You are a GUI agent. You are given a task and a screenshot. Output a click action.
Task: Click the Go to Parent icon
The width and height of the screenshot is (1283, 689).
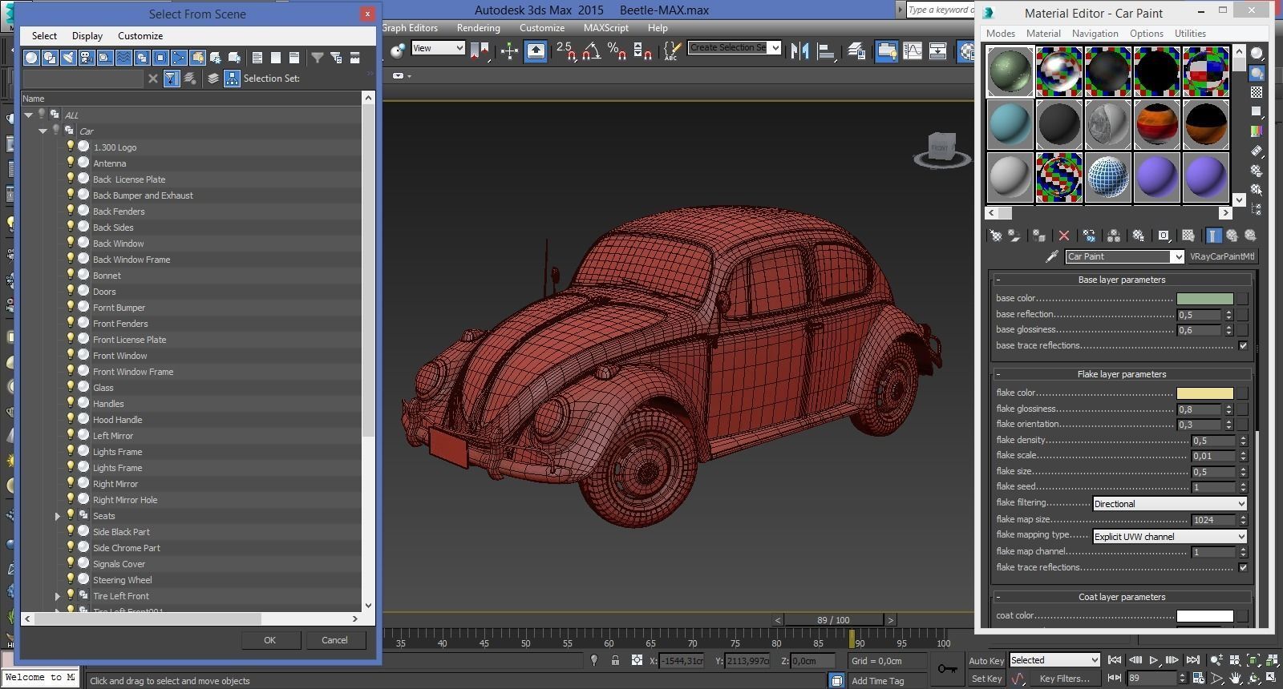pos(1232,236)
